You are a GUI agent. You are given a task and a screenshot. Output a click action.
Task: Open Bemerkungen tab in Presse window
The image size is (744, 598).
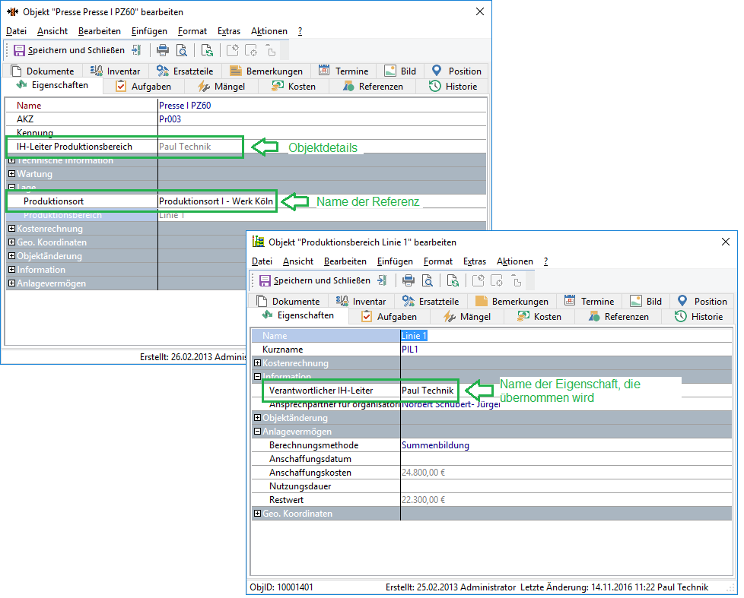click(x=266, y=71)
